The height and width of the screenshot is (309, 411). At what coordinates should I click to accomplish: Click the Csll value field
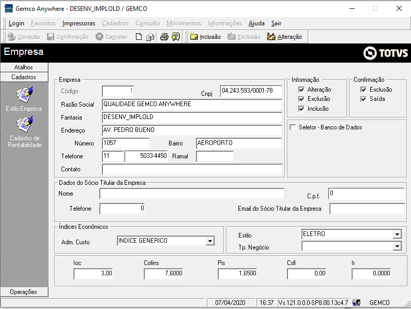tap(307, 274)
